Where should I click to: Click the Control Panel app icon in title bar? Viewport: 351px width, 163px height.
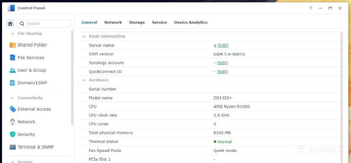[11, 8]
